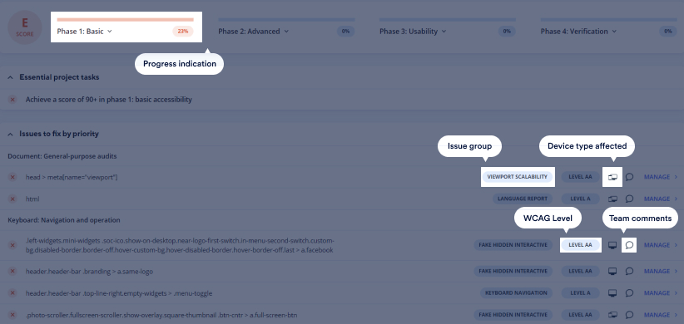Open the Phase 2: Advanced dropdown

[254, 32]
